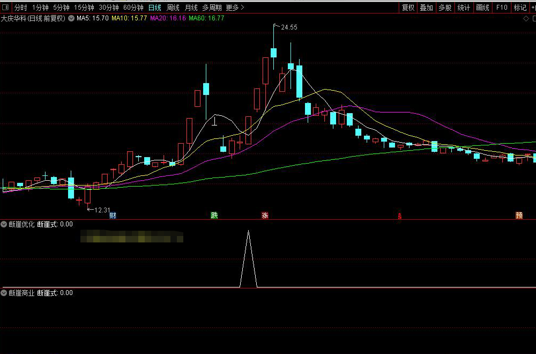Click the MA5: 15.70 label
This screenshot has width=536, height=354.
coord(93,18)
